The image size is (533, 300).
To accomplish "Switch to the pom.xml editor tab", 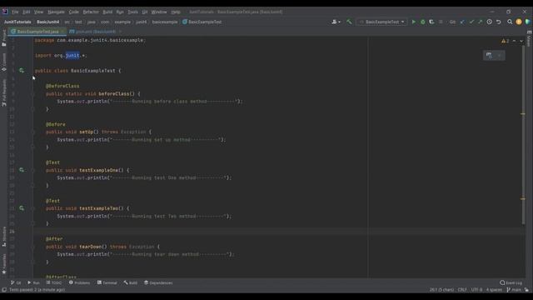I will coord(95,32).
